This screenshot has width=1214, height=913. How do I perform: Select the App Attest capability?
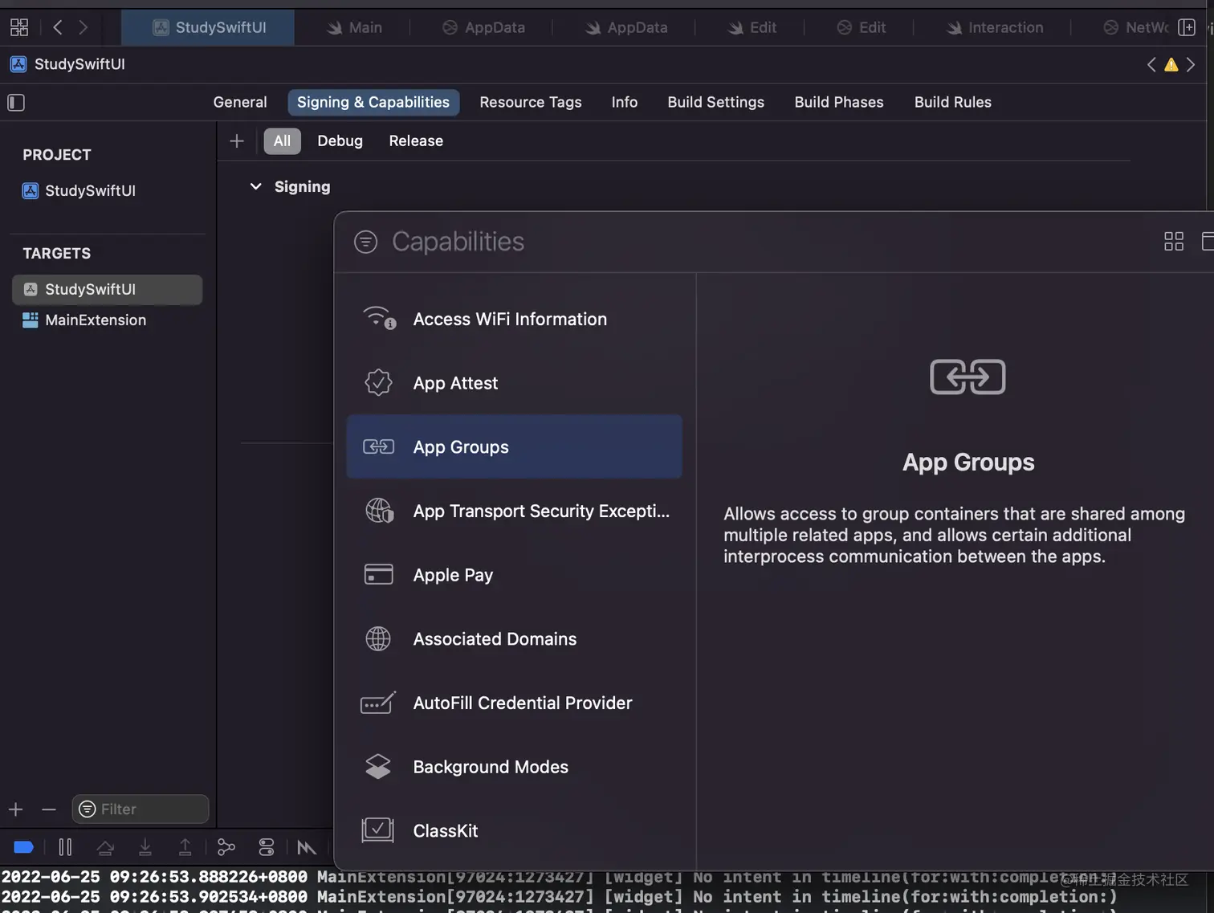514,383
